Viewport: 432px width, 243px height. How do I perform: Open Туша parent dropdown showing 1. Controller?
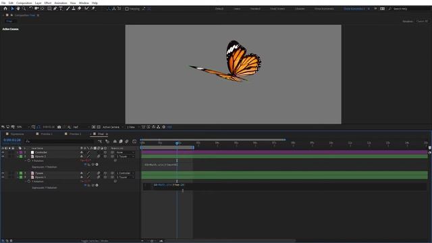[x=125, y=173]
